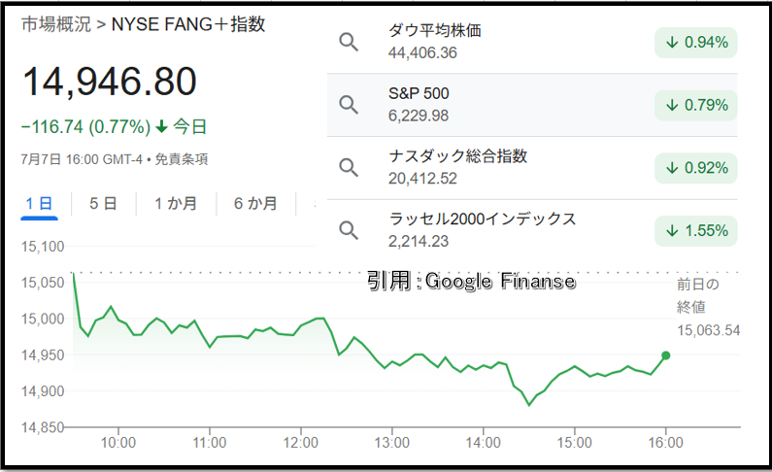The width and height of the screenshot is (772, 472).
Task: Click the green down arrow next to 今日
Action: [161, 127]
